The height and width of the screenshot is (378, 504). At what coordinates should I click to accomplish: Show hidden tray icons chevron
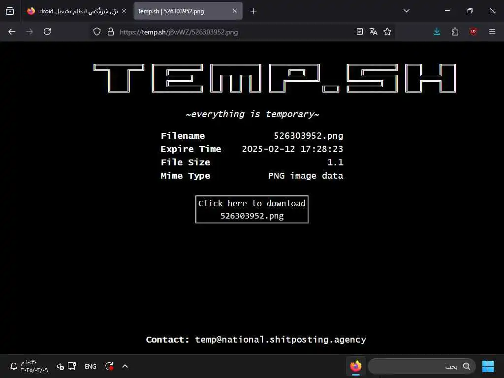125,366
